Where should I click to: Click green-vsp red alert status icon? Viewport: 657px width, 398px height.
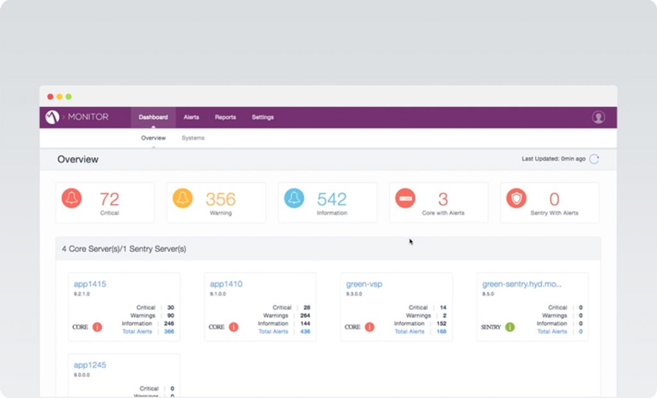(370, 327)
